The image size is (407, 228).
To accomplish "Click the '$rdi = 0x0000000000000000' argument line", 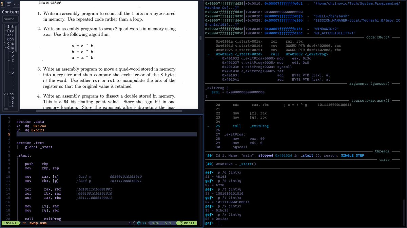I will click(x=238, y=92).
